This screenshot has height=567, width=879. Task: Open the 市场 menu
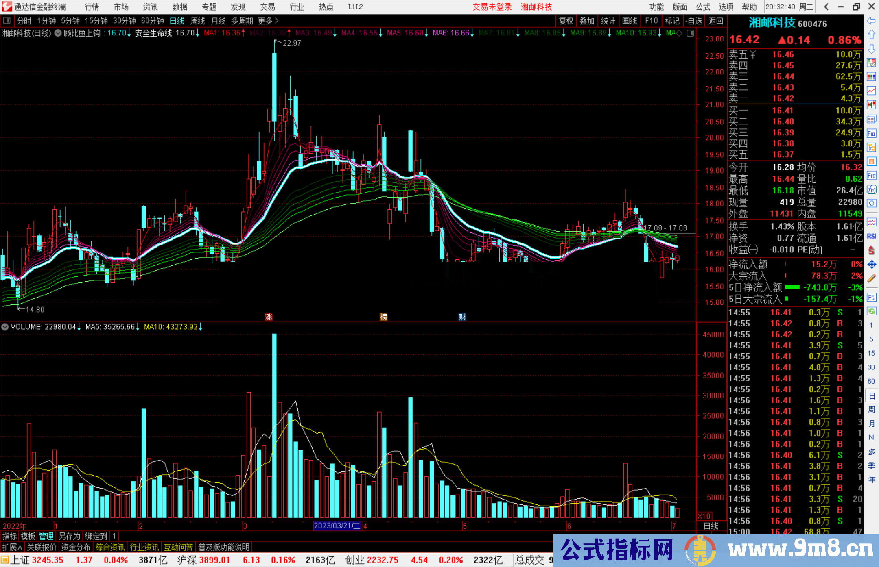(121, 7)
